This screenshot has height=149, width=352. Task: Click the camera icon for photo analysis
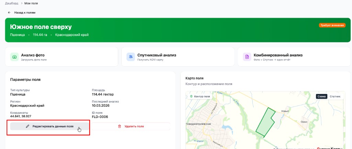[x=14, y=57]
